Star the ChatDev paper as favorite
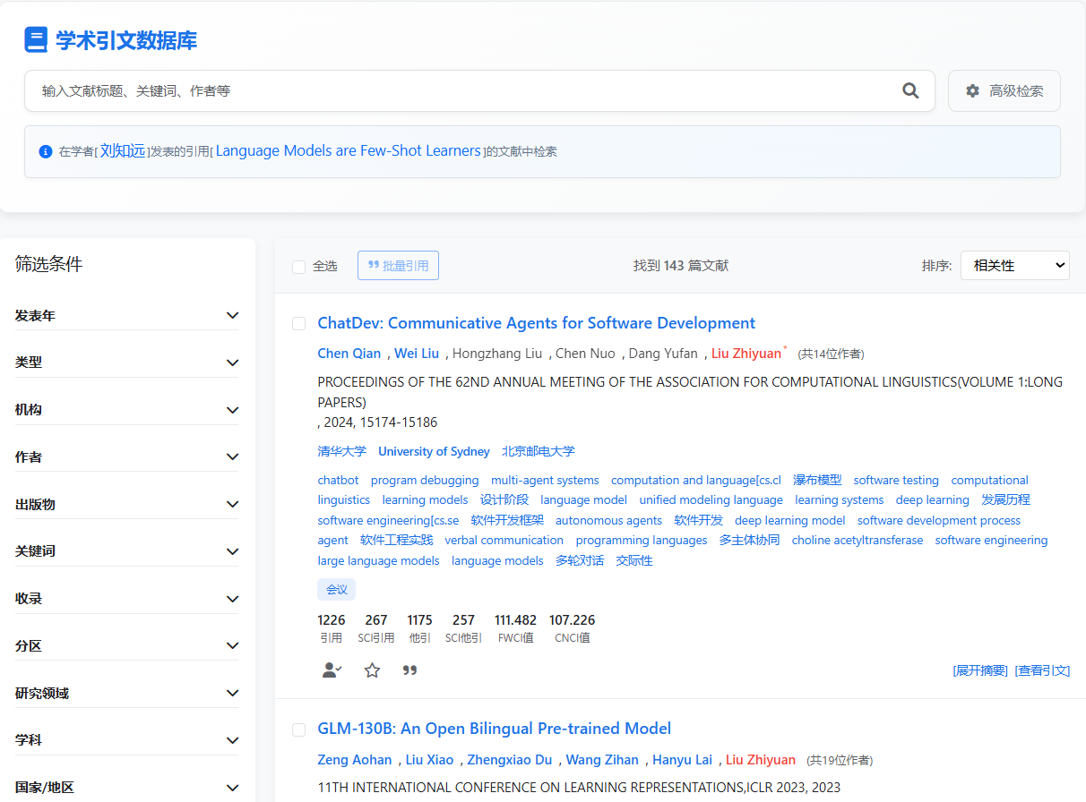1086x802 pixels. coord(372,670)
